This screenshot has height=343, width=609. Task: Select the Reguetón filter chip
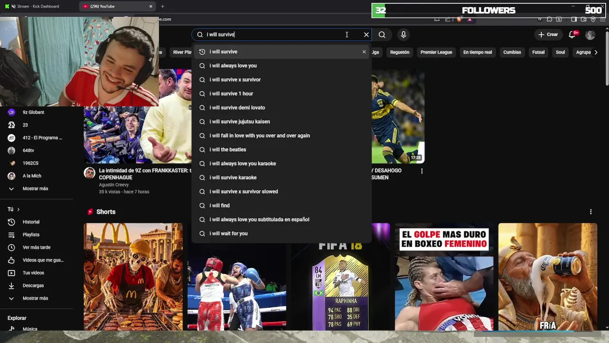coord(400,52)
